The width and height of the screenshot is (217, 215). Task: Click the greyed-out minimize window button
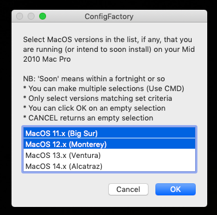pyautogui.click(x=31, y=16)
